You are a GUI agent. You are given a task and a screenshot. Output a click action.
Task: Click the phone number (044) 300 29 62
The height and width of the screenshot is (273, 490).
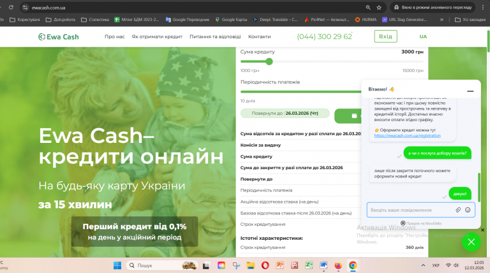tap(324, 36)
